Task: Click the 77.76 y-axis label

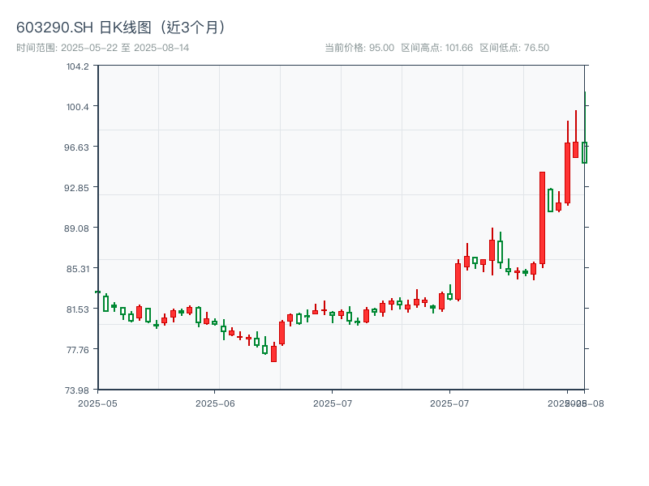Action: (77, 350)
